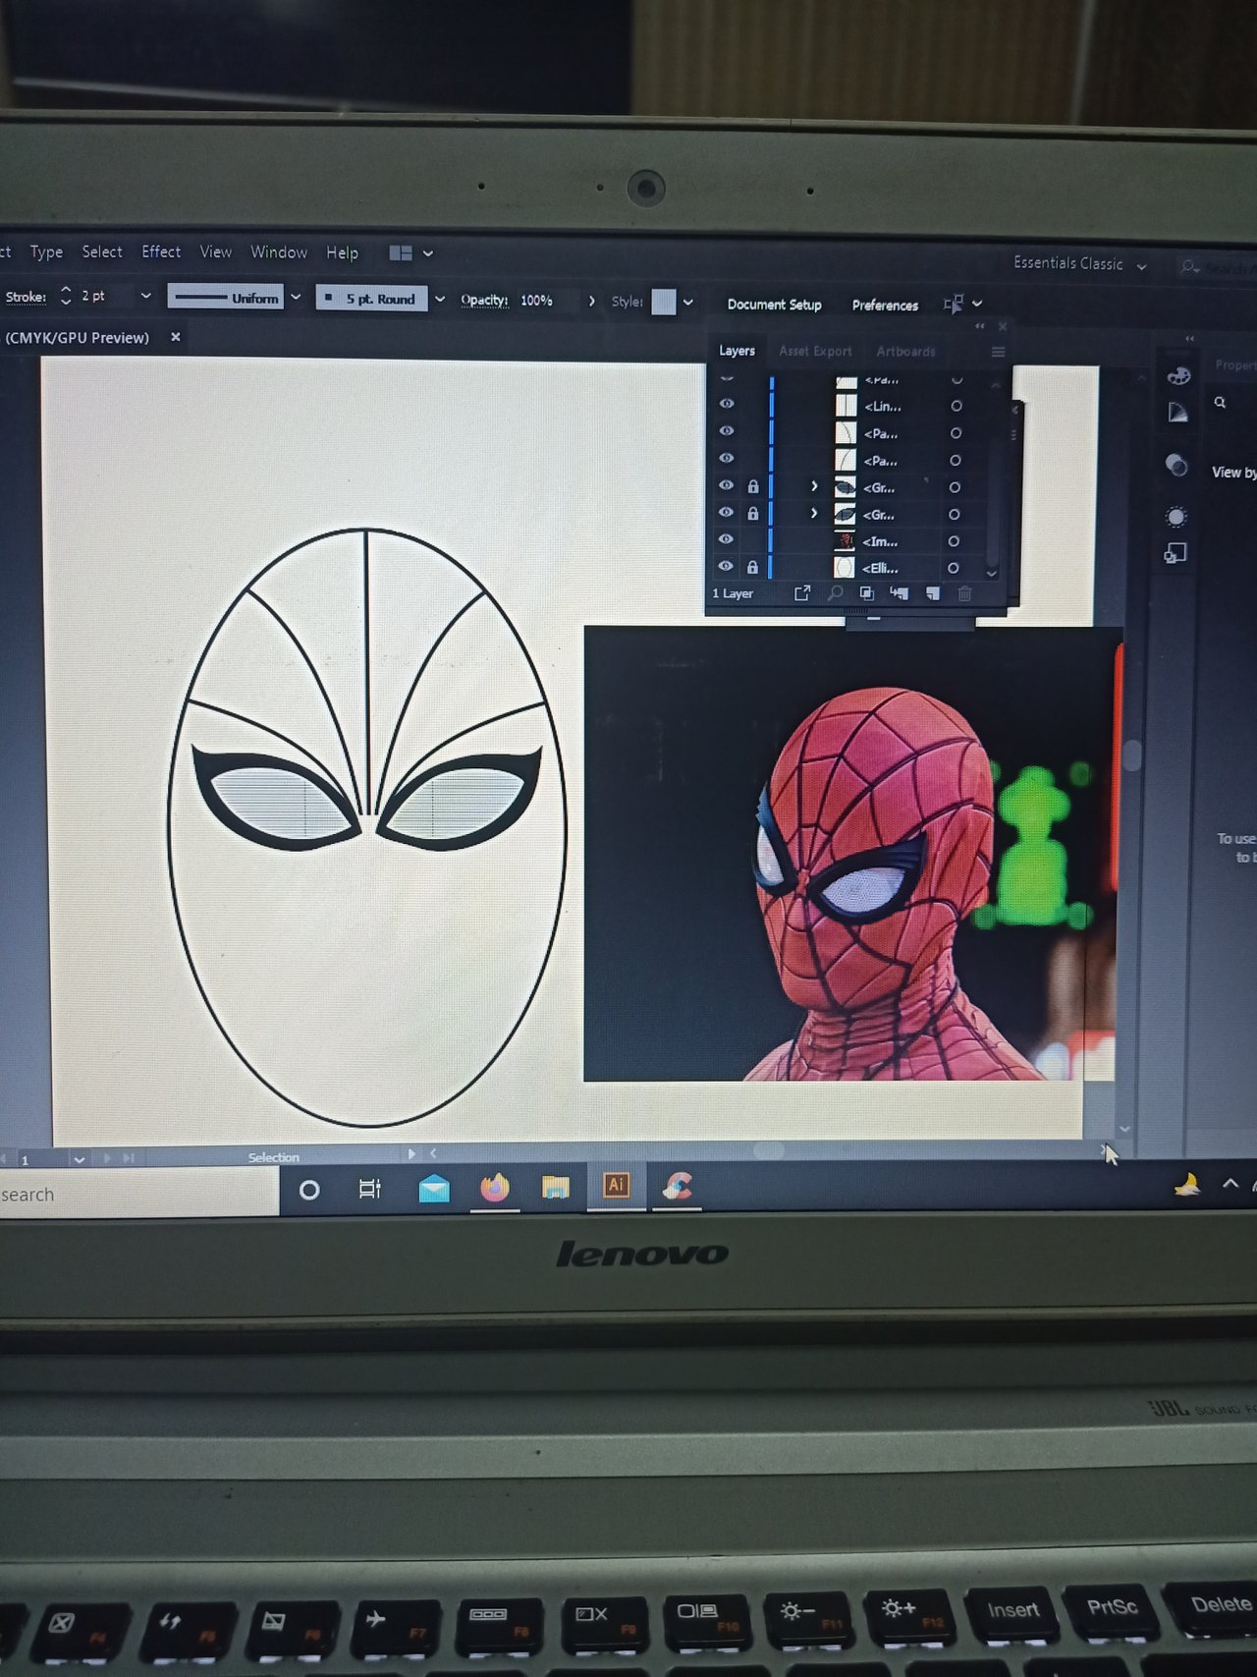Open the stroke weight dropdown arrow
The image size is (1257, 1677).
[x=145, y=296]
